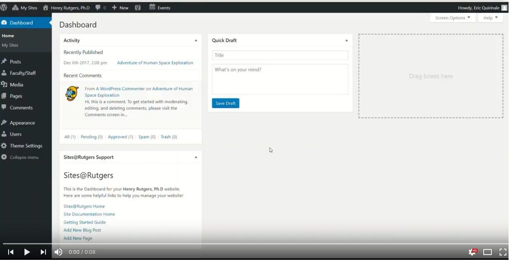Open video HD settings gear
This screenshot has width=512, height=262.
point(472,252)
